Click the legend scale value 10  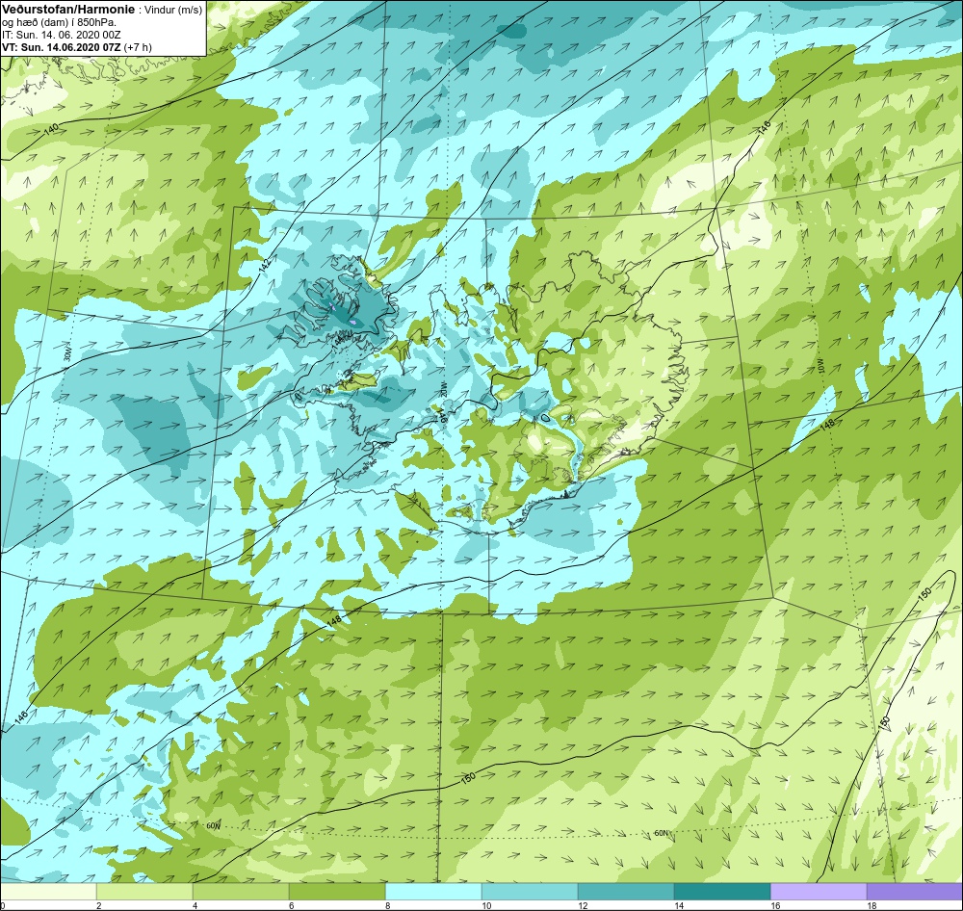pyautogui.click(x=485, y=905)
